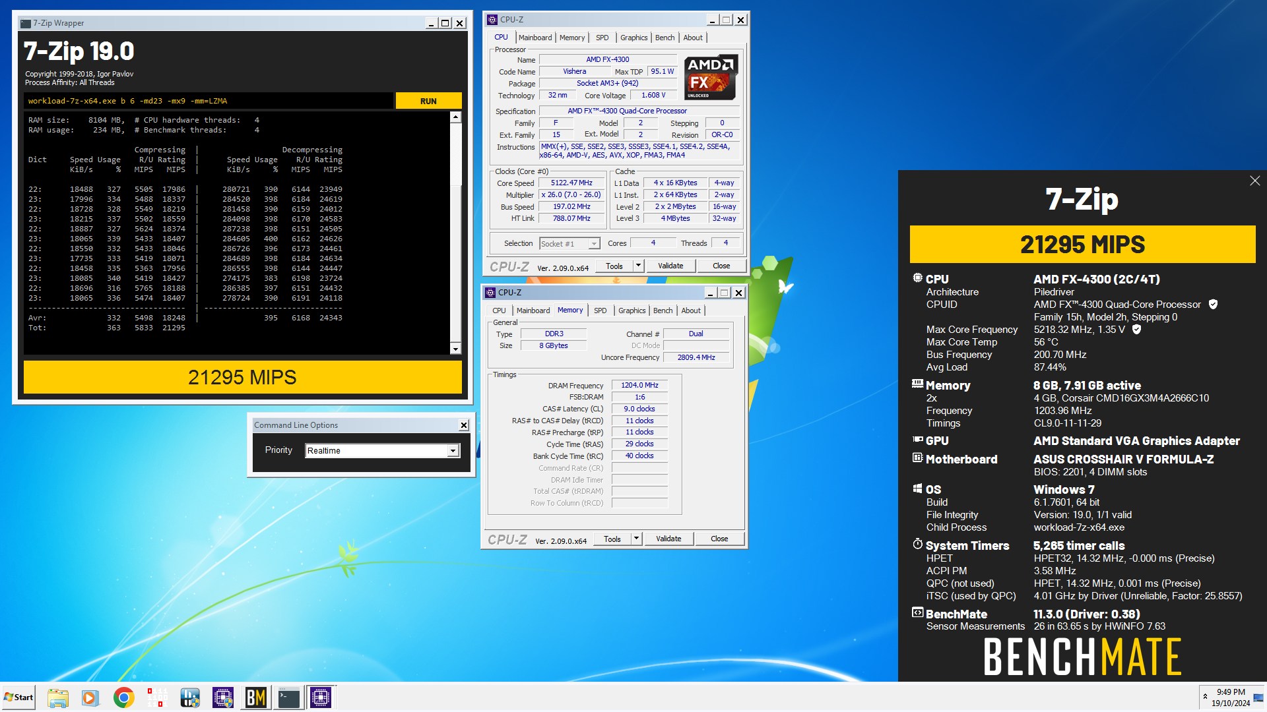Click the yellow 21295 MIPS banner in BenchMate

click(x=1082, y=245)
